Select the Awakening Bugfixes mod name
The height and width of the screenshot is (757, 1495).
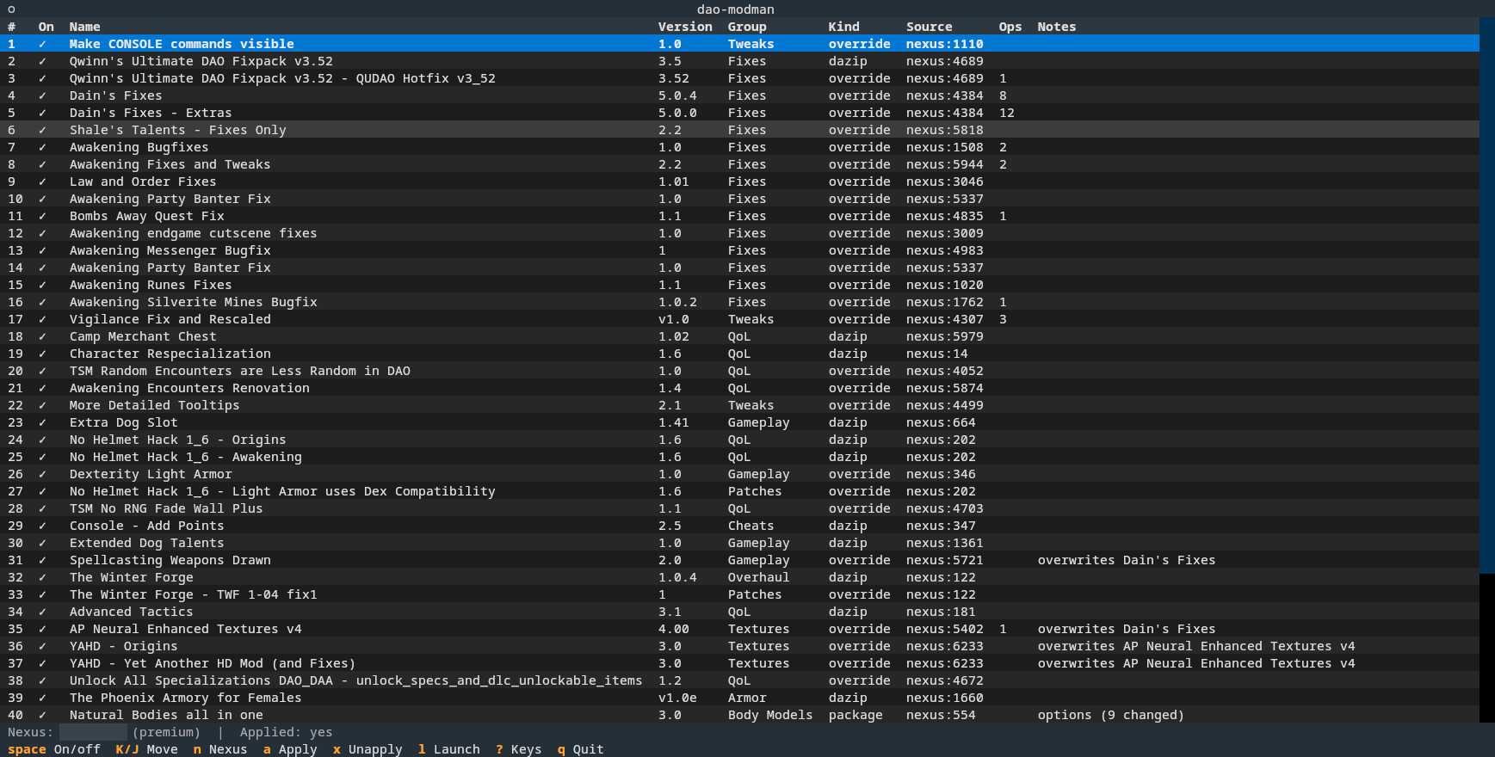[x=139, y=147]
